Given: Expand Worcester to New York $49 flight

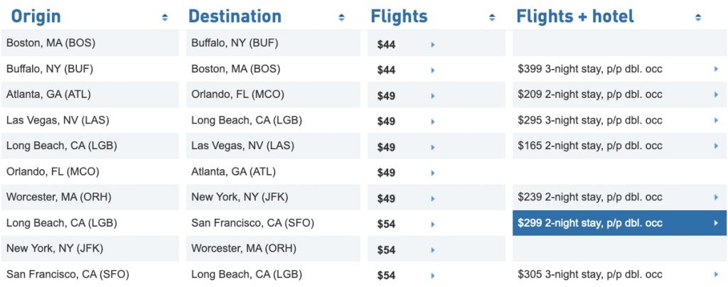Looking at the screenshot, I should tap(432, 197).
